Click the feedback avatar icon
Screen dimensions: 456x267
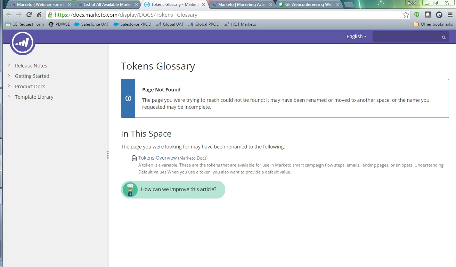point(130,189)
